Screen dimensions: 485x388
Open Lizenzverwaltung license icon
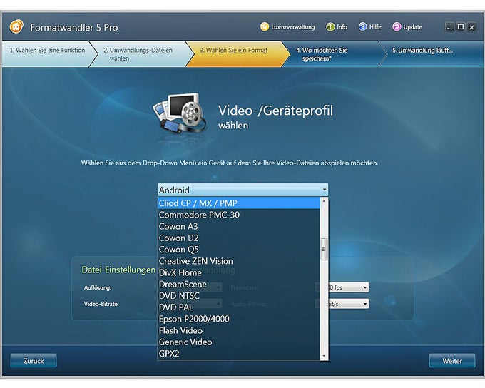pos(265,27)
